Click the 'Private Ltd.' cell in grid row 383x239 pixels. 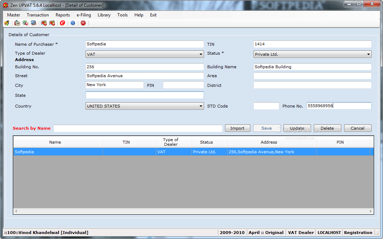pyautogui.click(x=210, y=152)
